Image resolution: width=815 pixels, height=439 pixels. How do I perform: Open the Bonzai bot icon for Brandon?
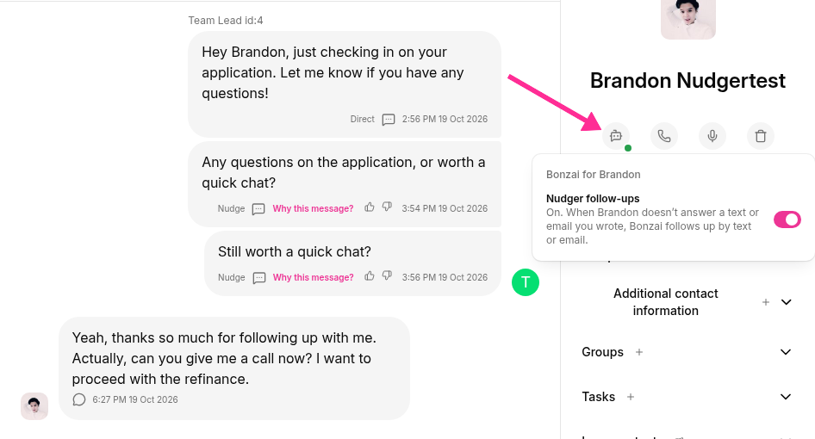616,136
